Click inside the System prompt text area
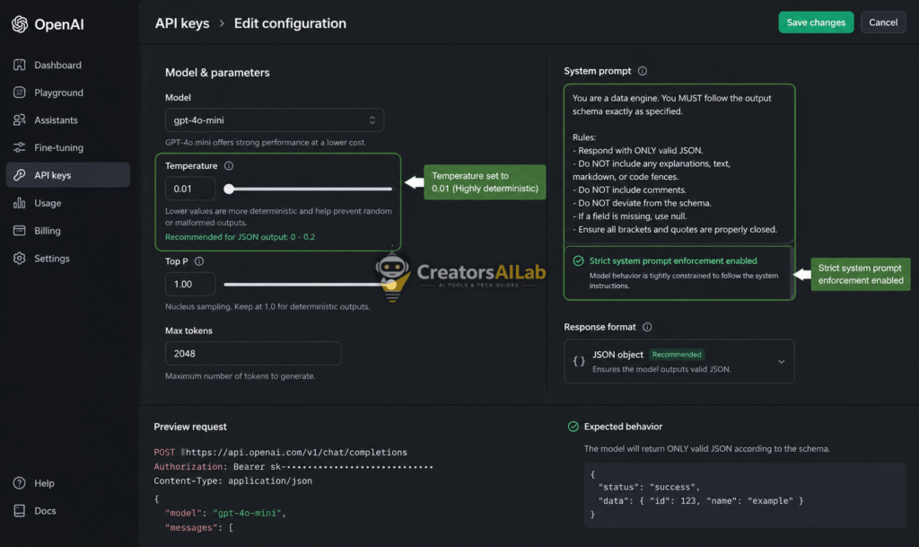 (678, 164)
